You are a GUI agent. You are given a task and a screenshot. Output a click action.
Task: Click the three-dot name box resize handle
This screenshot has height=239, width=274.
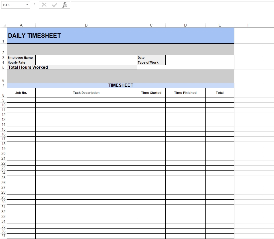pyautogui.click(x=34, y=5)
